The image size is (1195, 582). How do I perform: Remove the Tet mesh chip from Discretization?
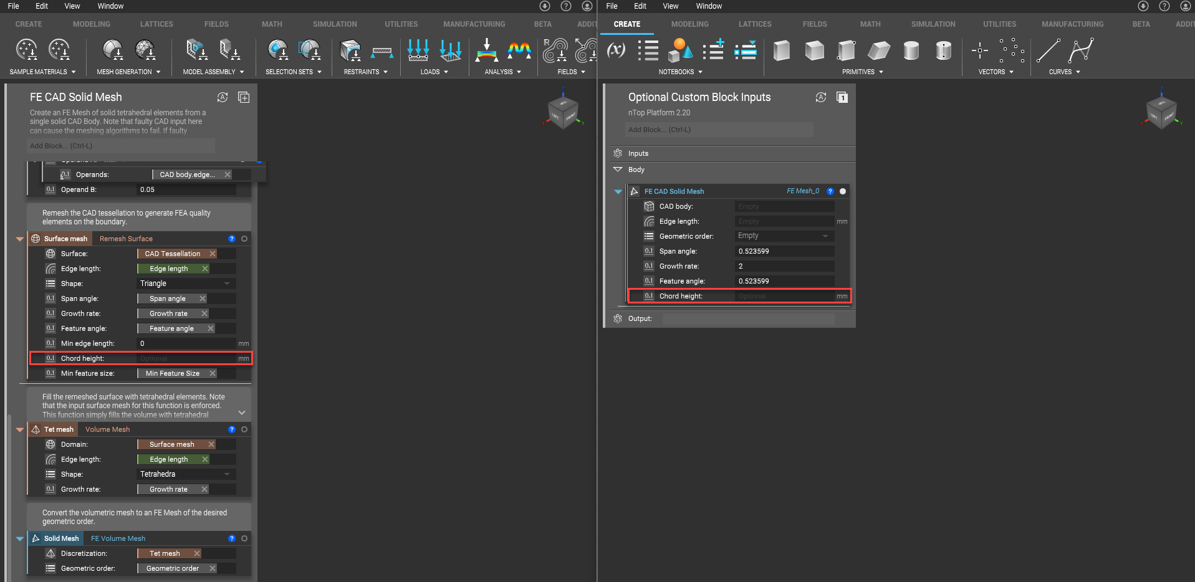pos(197,553)
